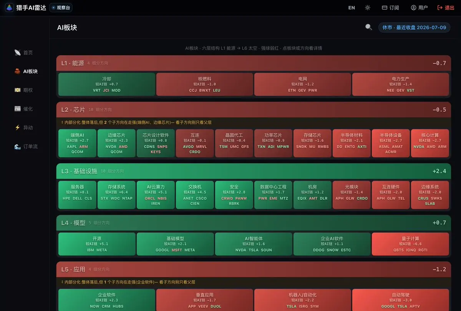Open 首页 from the sidebar
The width and height of the screenshot is (461, 311).
click(25, 53)
